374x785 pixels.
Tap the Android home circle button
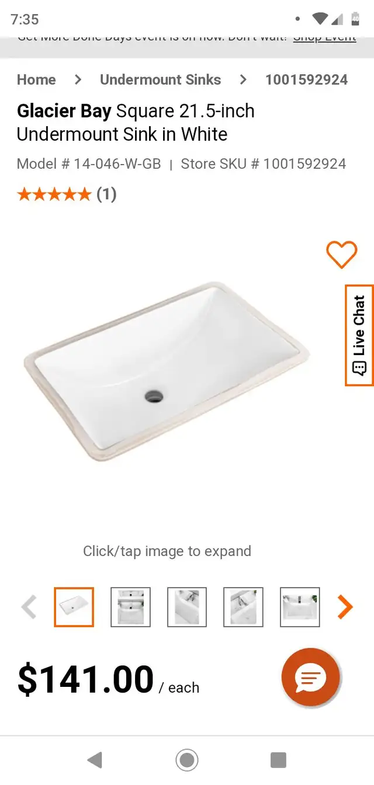(187, 760)
